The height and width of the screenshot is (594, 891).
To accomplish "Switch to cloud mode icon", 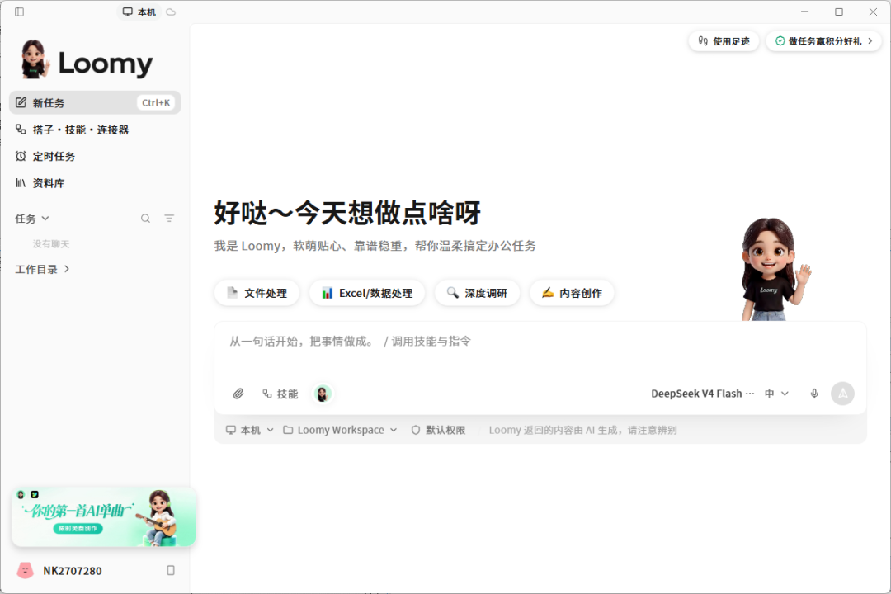I will (171, 12).
